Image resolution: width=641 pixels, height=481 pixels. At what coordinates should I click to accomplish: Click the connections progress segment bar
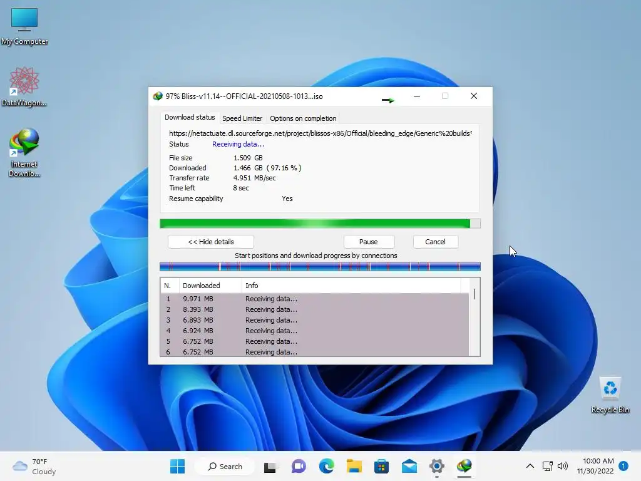[x=320, y=267]
